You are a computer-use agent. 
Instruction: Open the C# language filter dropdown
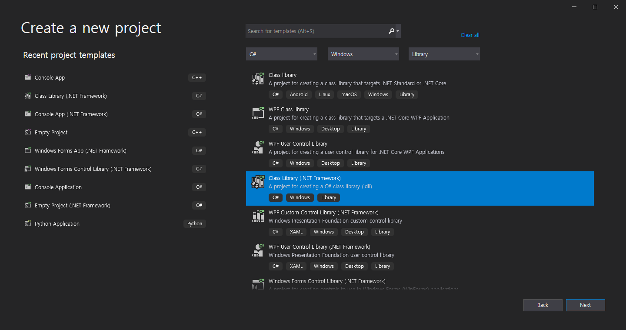tap(282, 54)
